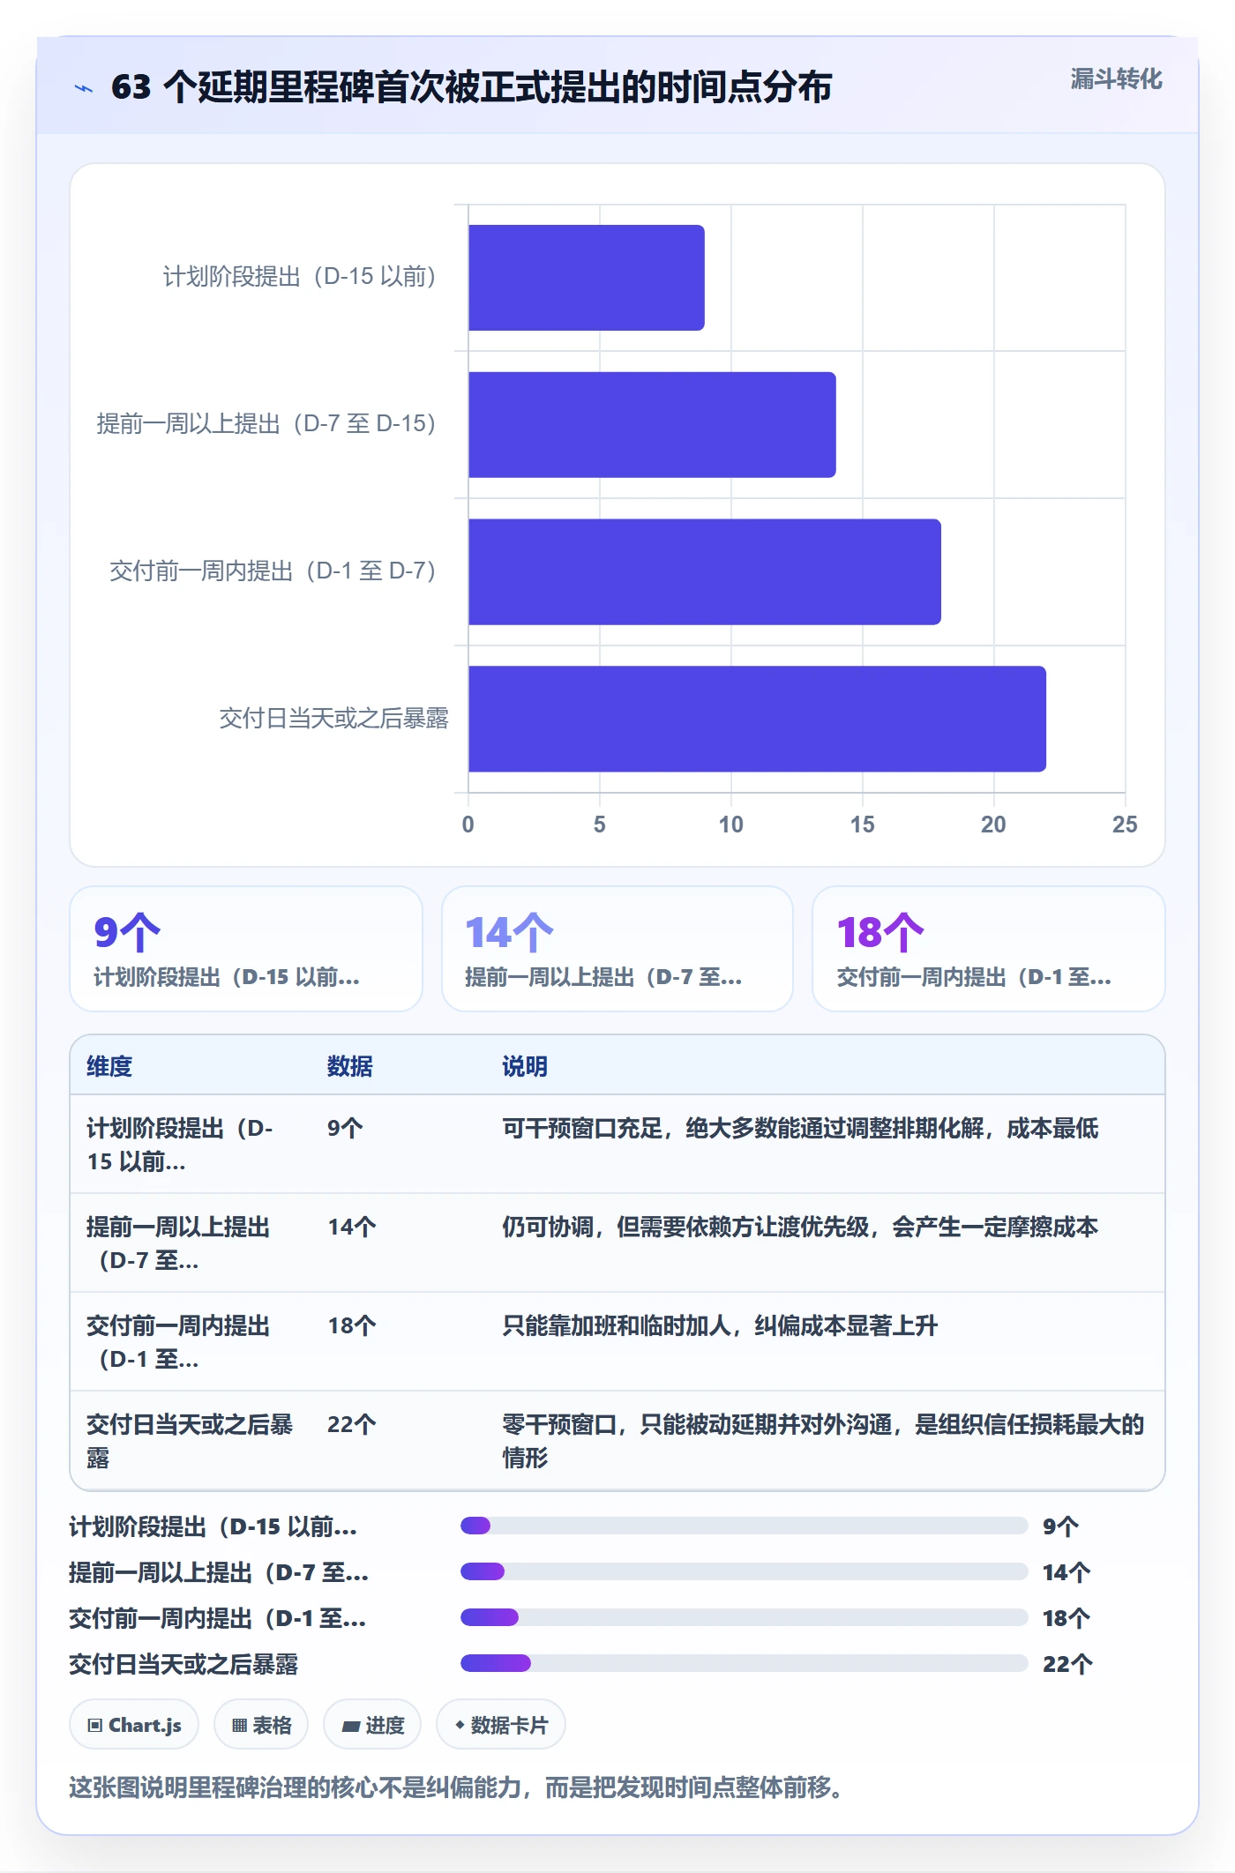This screenshot has width=1235, height=1873.
Task: Click the Chart.js chip
Action: click(x=134, y=1725)
